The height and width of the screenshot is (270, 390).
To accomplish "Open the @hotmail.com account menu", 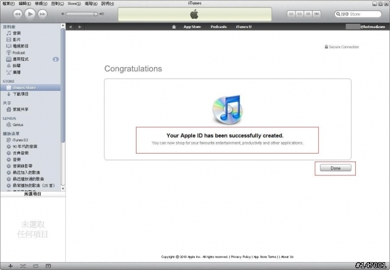I will 366,27.
